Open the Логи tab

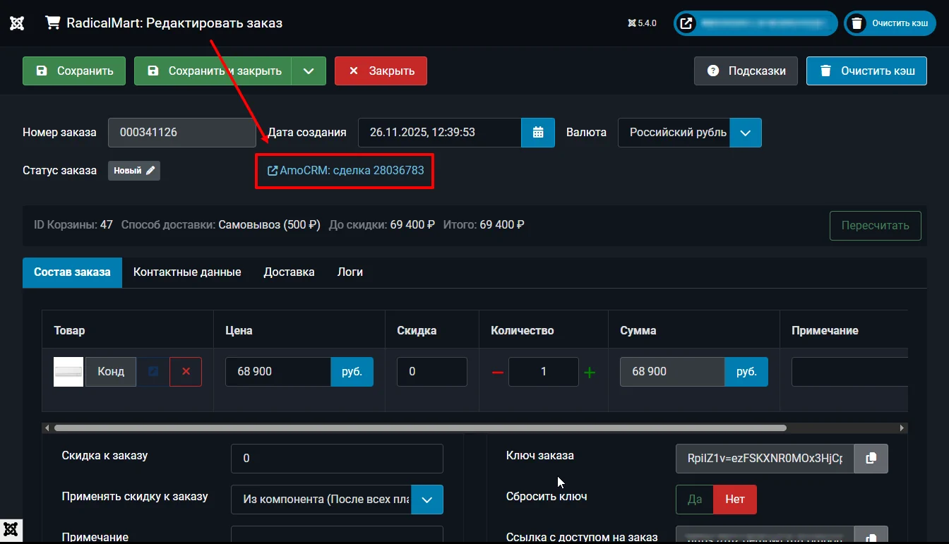tap(350, 272)
